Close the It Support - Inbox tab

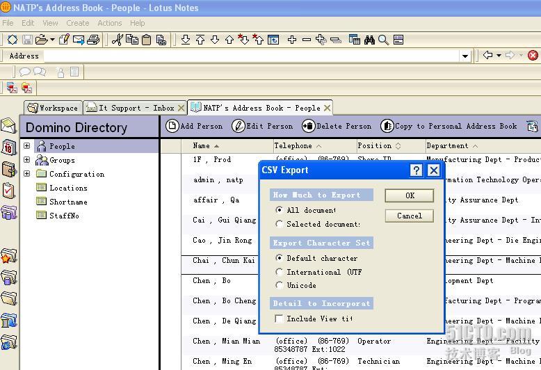(181, 108)
